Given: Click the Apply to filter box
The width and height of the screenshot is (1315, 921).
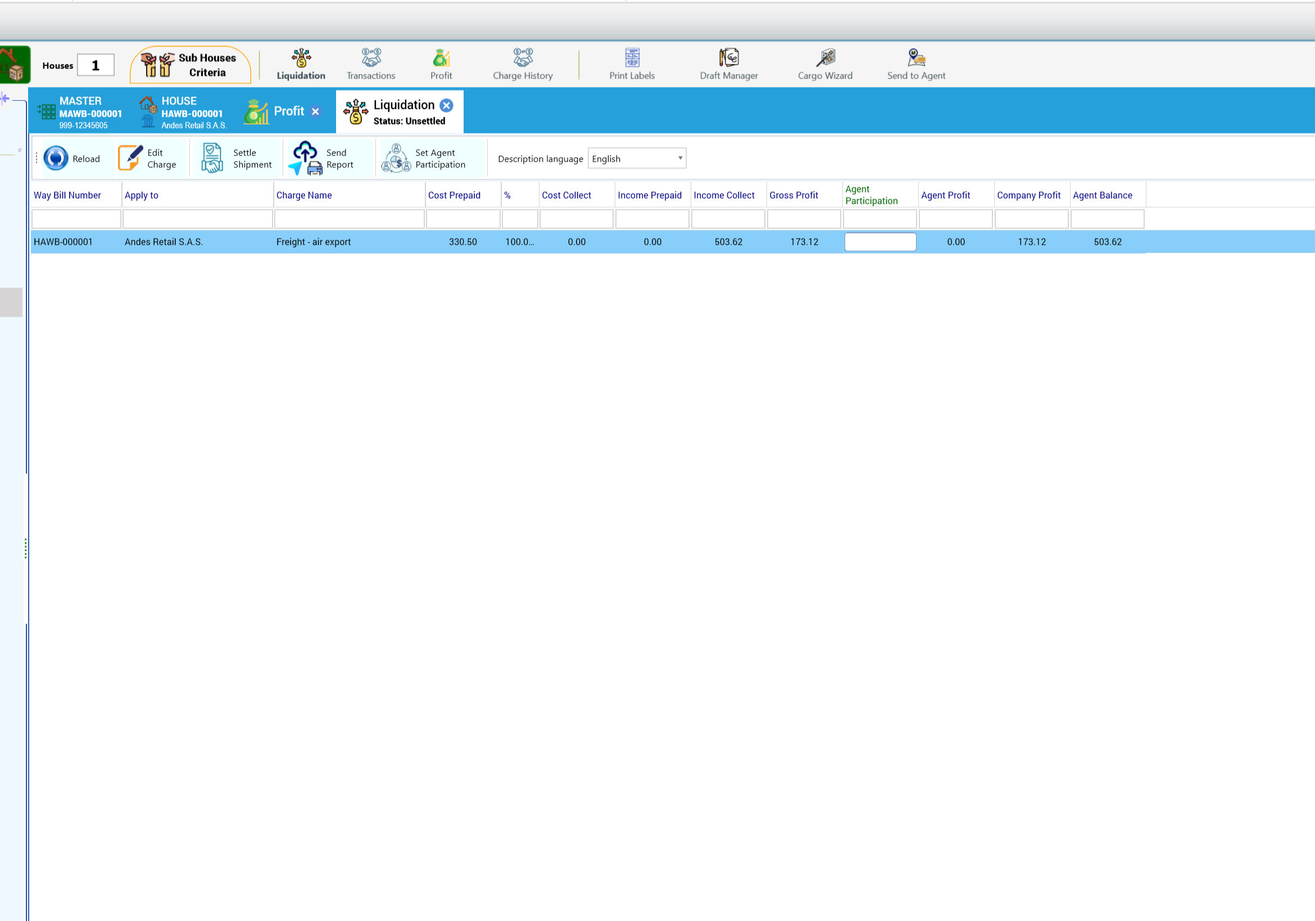Looking at the screenshot, I should coord(198,218).
